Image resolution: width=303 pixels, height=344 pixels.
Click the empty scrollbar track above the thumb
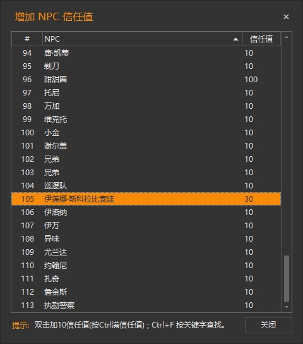pos(287,149)
